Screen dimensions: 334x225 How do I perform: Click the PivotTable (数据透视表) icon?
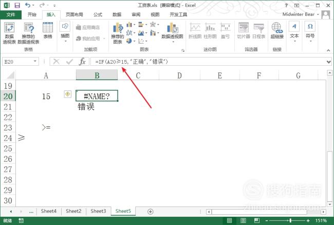(x=9, y=32)
